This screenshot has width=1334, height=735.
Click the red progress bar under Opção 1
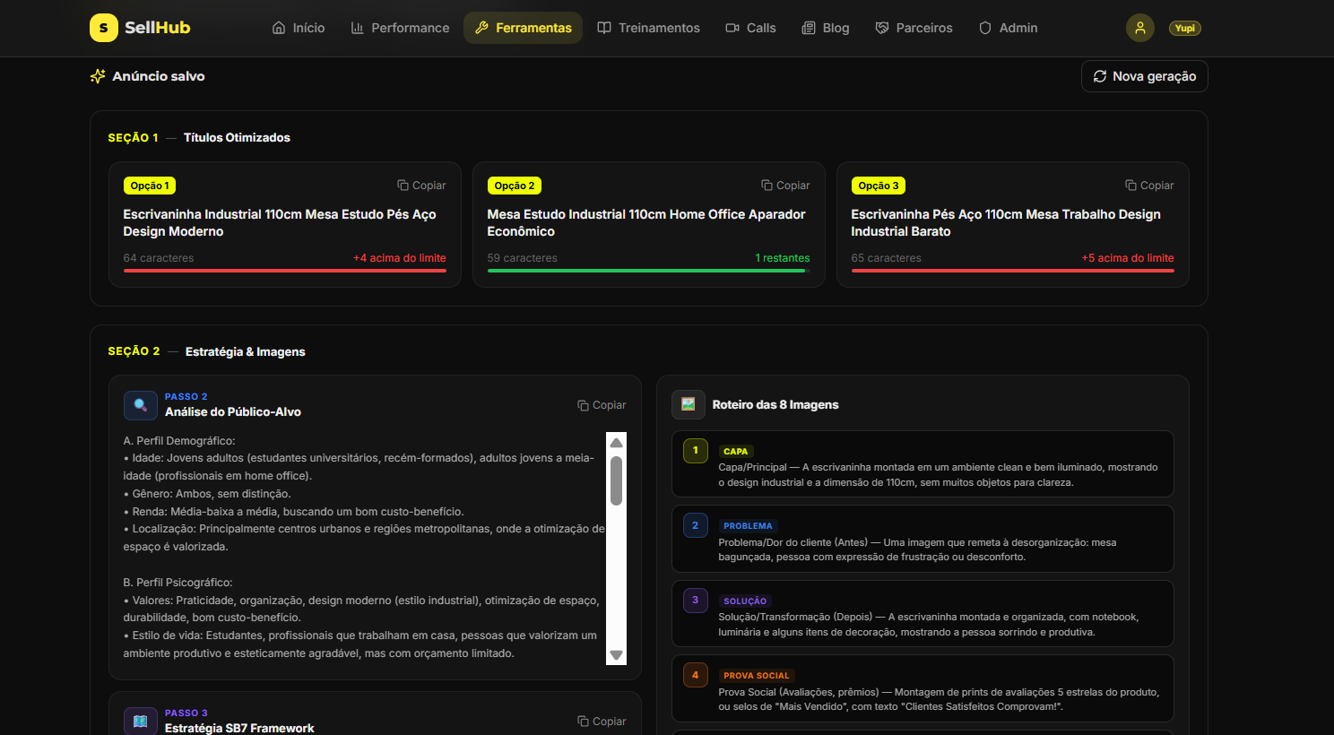point(285,271)
